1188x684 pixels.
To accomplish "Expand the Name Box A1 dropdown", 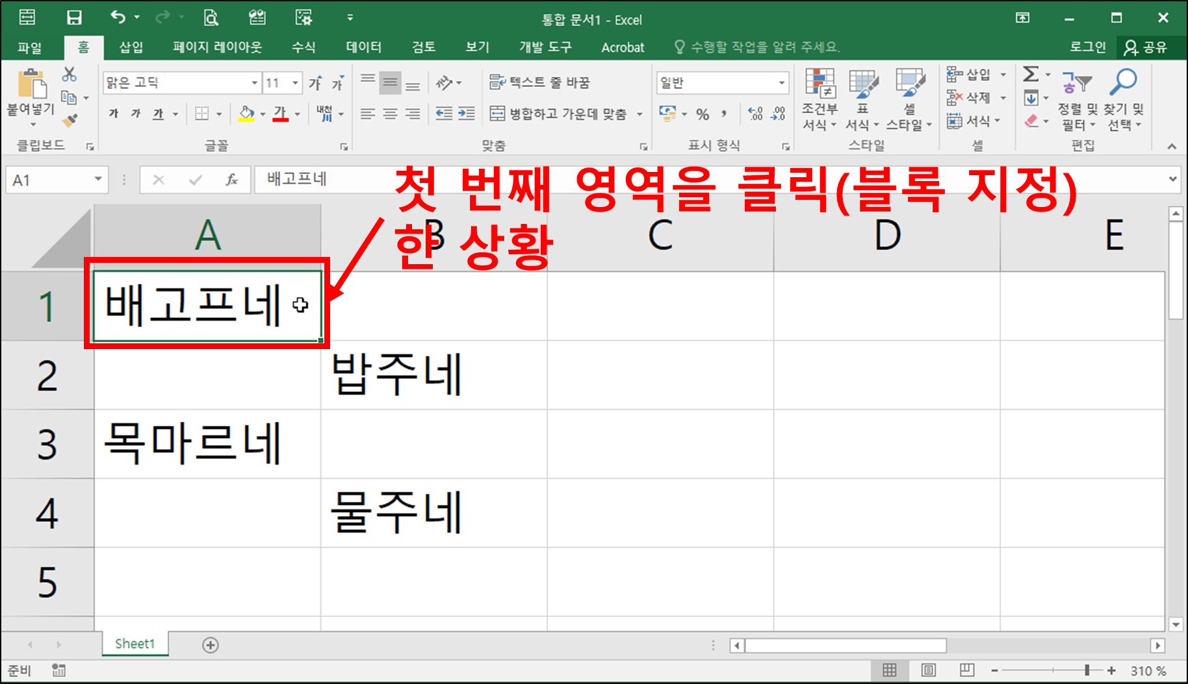I will (x=98, y=179).
